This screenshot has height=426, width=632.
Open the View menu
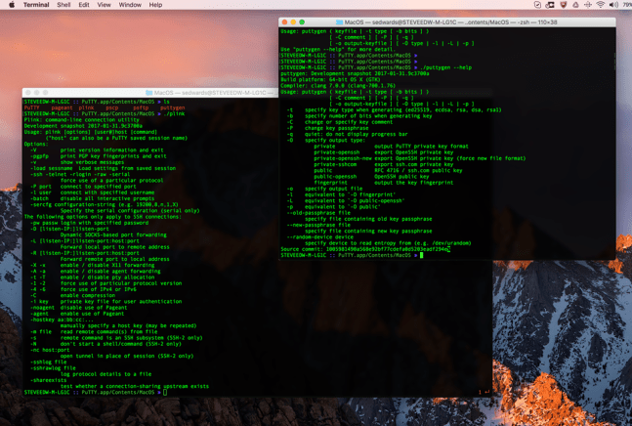(104, 5)
